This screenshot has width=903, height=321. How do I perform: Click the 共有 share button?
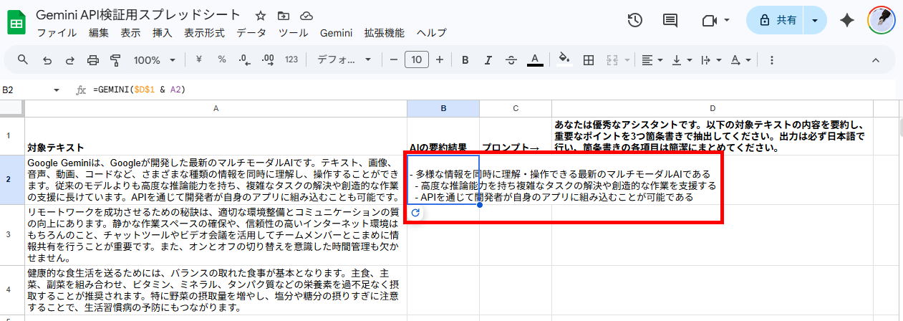coord(778,21)
